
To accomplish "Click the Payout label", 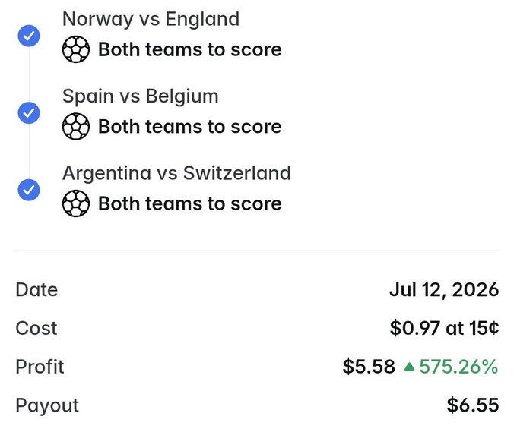I will [x=47, y=405].
